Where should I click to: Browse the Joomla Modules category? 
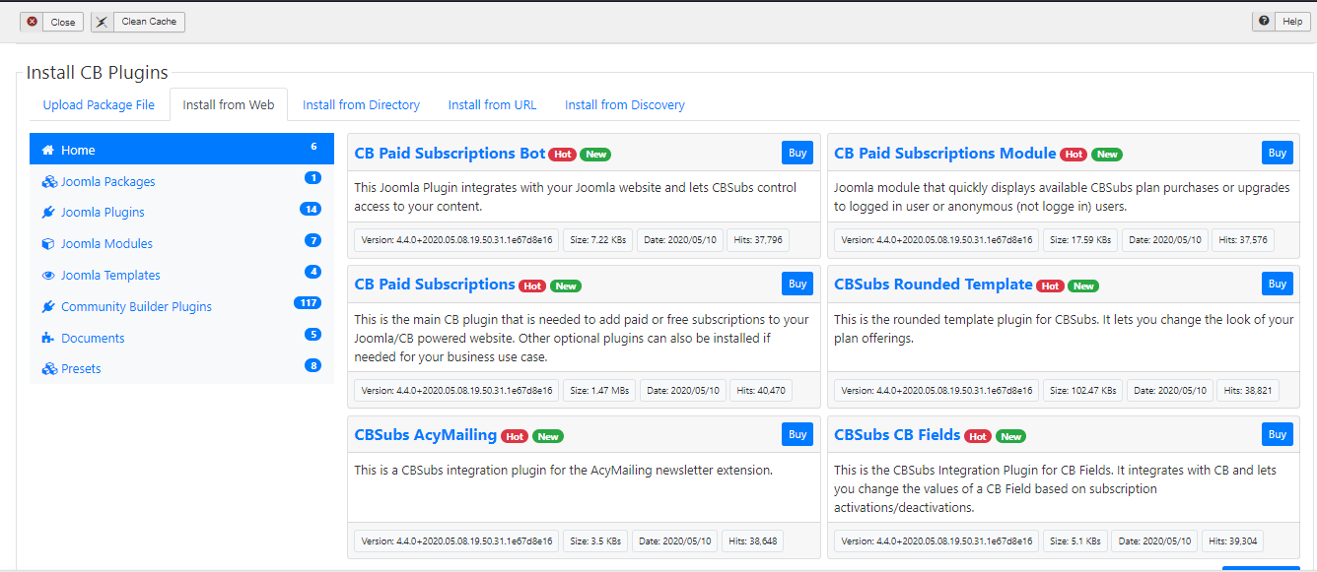(181, 243)
